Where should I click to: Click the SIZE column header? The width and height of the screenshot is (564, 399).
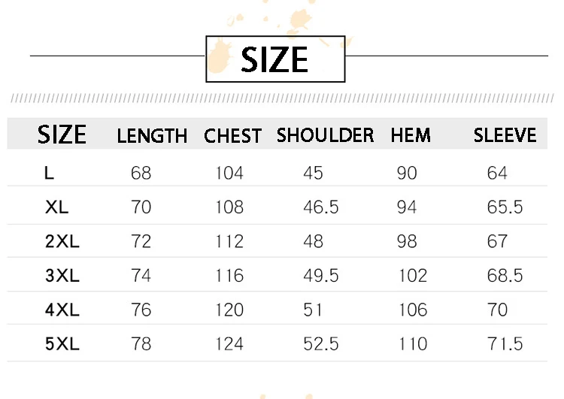click(62, 135)
